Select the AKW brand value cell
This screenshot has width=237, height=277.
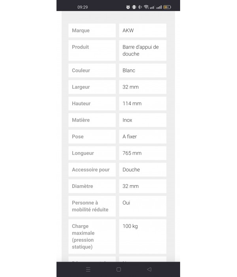pyautogui.click(x=143, y=30)
